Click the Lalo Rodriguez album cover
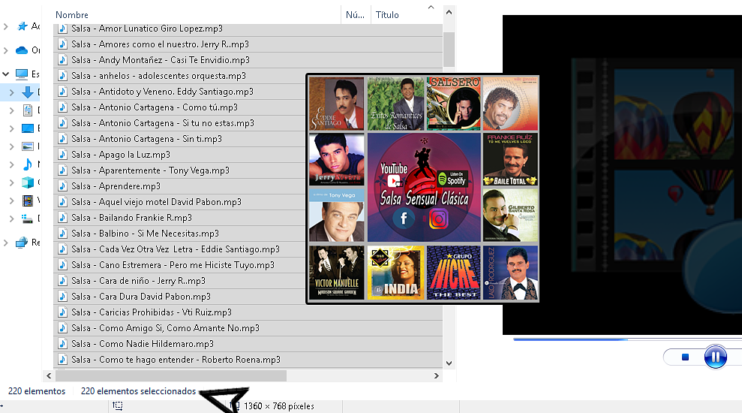Screen dimensions: 742x413 click(510, 273)
